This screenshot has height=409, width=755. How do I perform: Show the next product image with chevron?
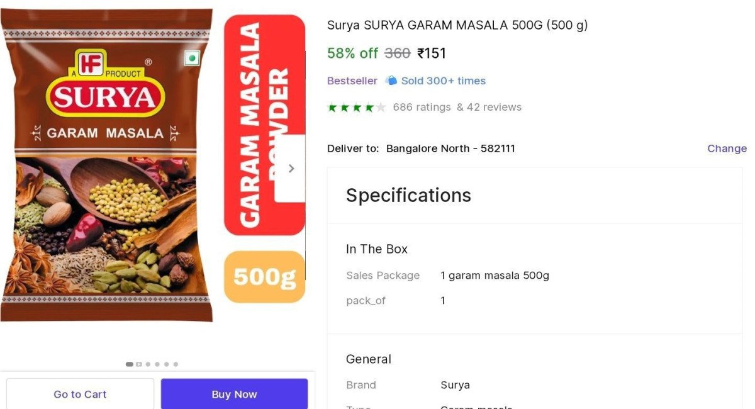point(291,169)
